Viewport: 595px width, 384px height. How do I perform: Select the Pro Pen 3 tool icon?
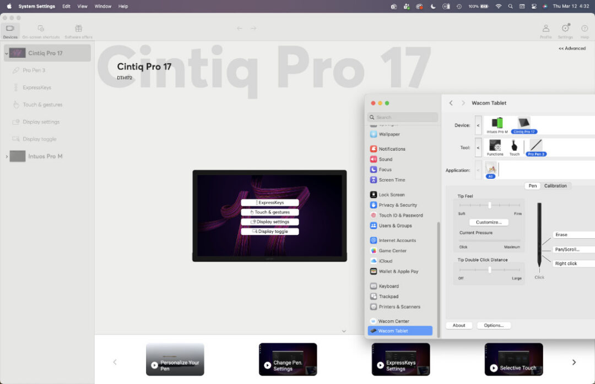536,148
